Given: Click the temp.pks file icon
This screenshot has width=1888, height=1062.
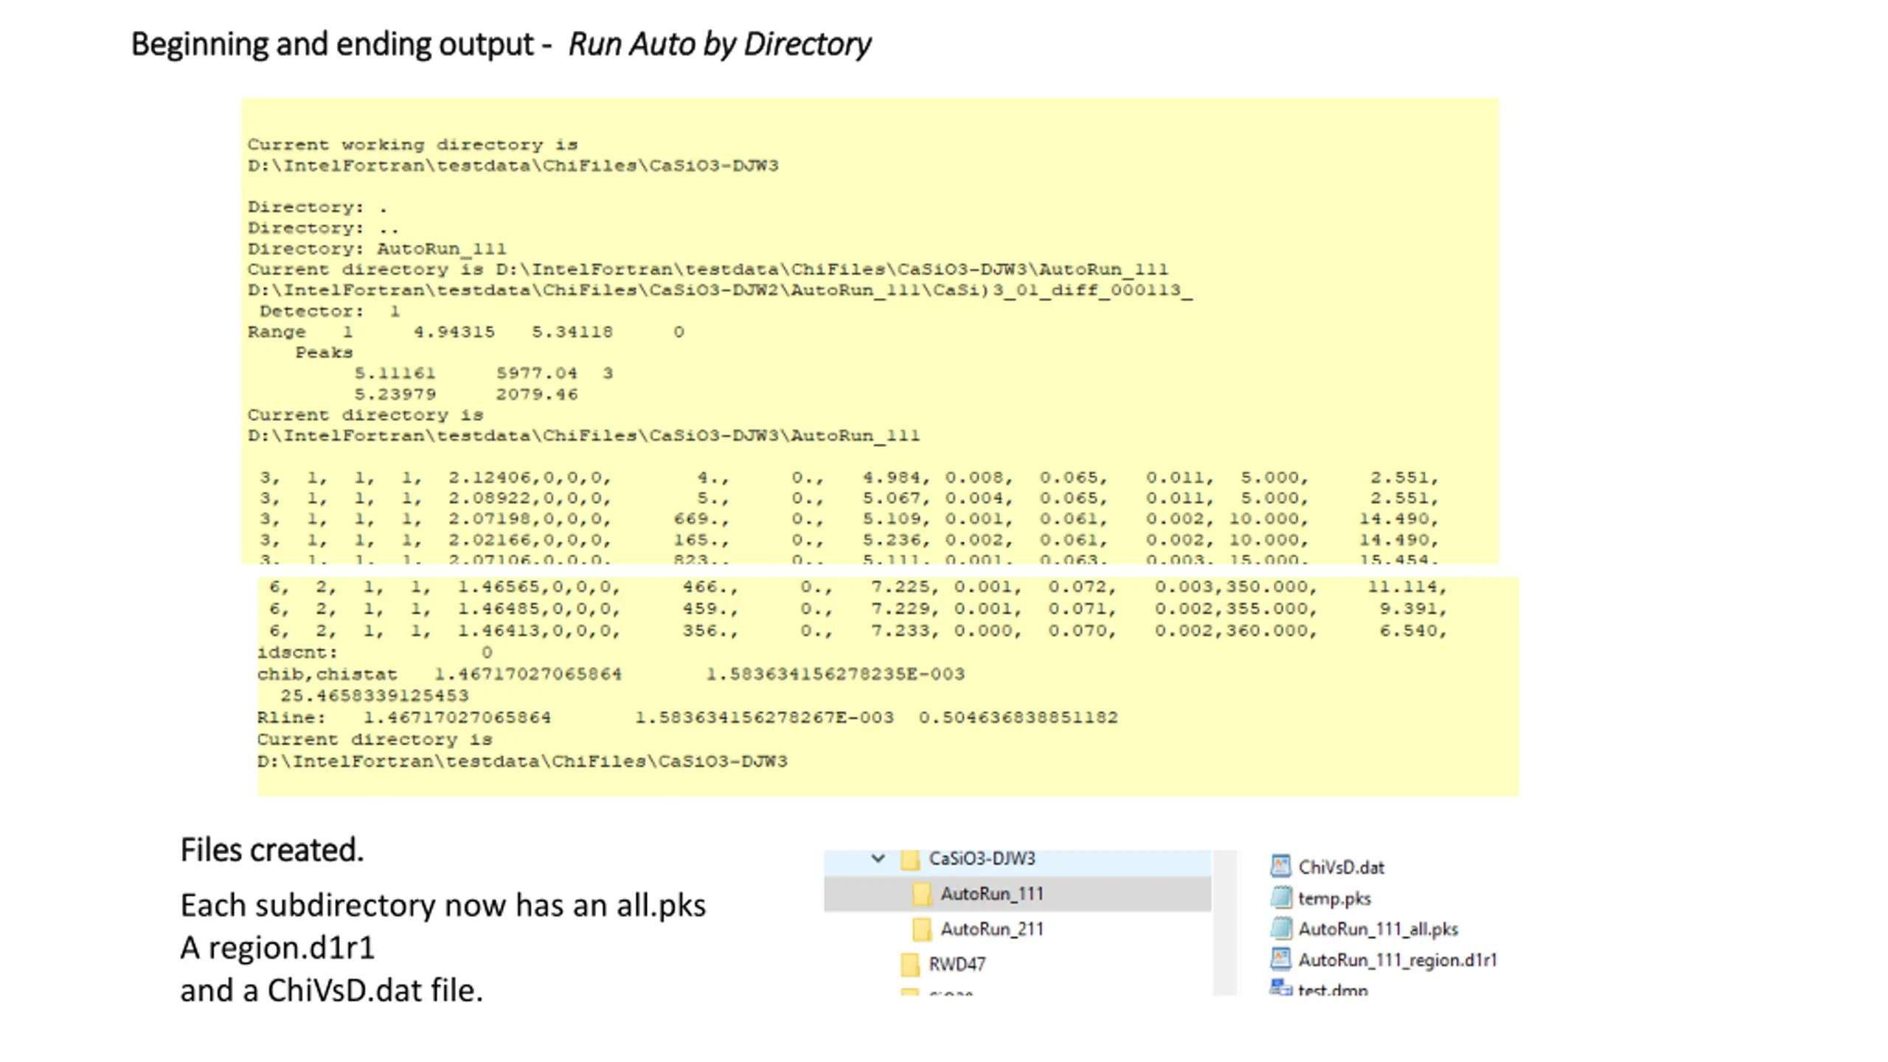Looking at the screenshot, I should click(x=1281, y=898).
